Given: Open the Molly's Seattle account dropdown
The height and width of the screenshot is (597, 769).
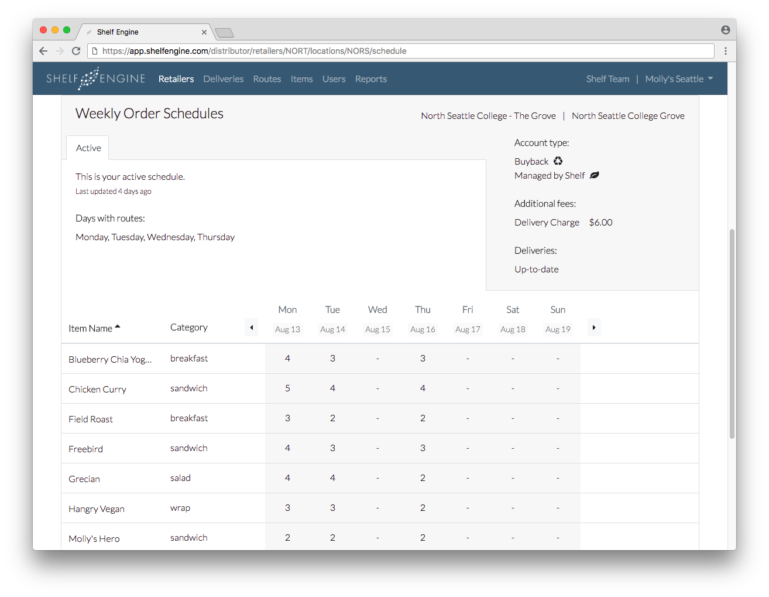Looking at the screenshot, I should point(679,79).
